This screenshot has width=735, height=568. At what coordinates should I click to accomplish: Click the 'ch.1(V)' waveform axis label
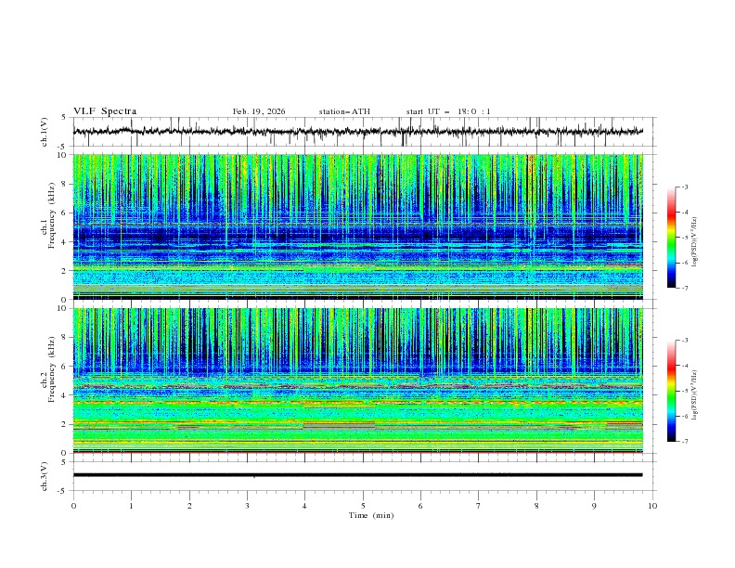click(x=44, y=132)
